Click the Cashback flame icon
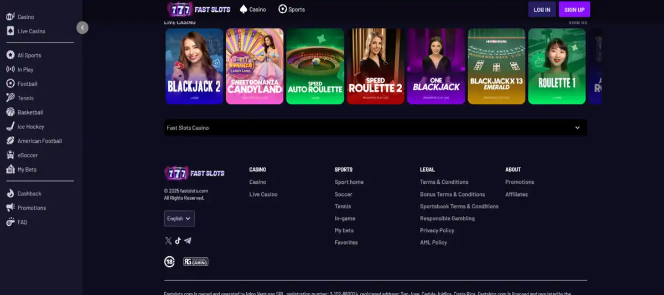Image resolution: width=664 pixels, height=295 pixels. pos(10,193)
